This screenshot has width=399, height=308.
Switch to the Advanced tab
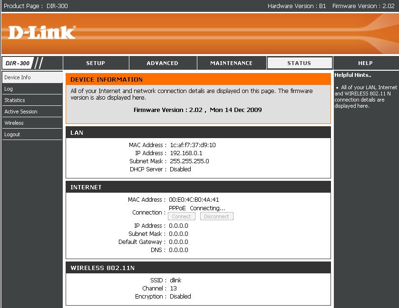[x=162, y=63]
